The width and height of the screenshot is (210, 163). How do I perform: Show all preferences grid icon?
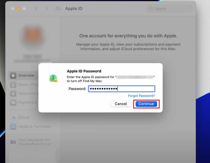point(58,9)
